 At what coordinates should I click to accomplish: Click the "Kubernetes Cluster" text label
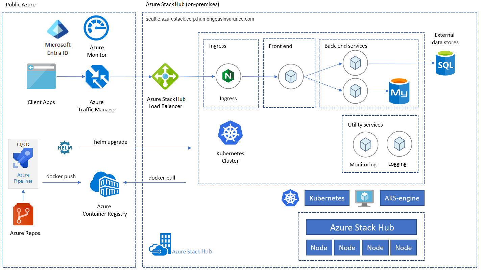point(230,157)
